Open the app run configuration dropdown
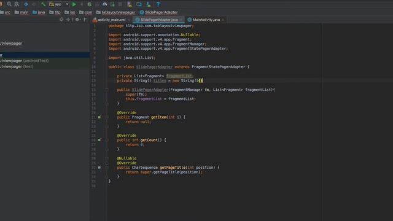The image size is (393, 221). pos(59,4)
